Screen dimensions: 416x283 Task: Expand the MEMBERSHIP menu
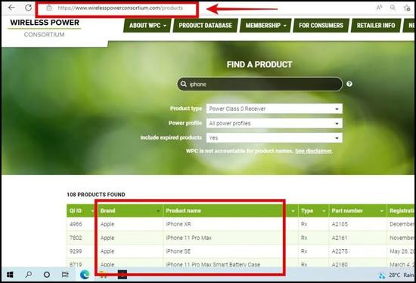pyautogui.click(x=265, y=26)
